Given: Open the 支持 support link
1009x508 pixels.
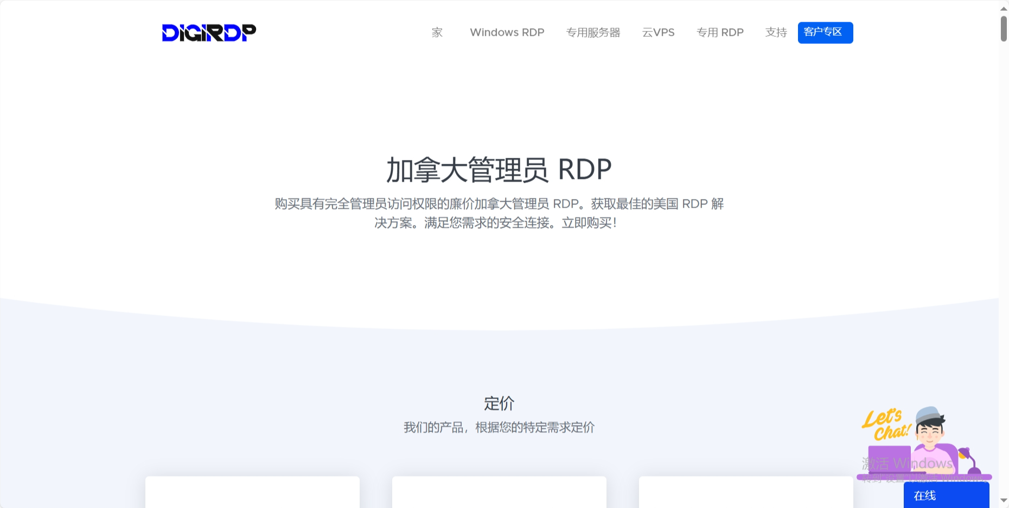Looking at the screenshot, I should [x=776, y=33].
